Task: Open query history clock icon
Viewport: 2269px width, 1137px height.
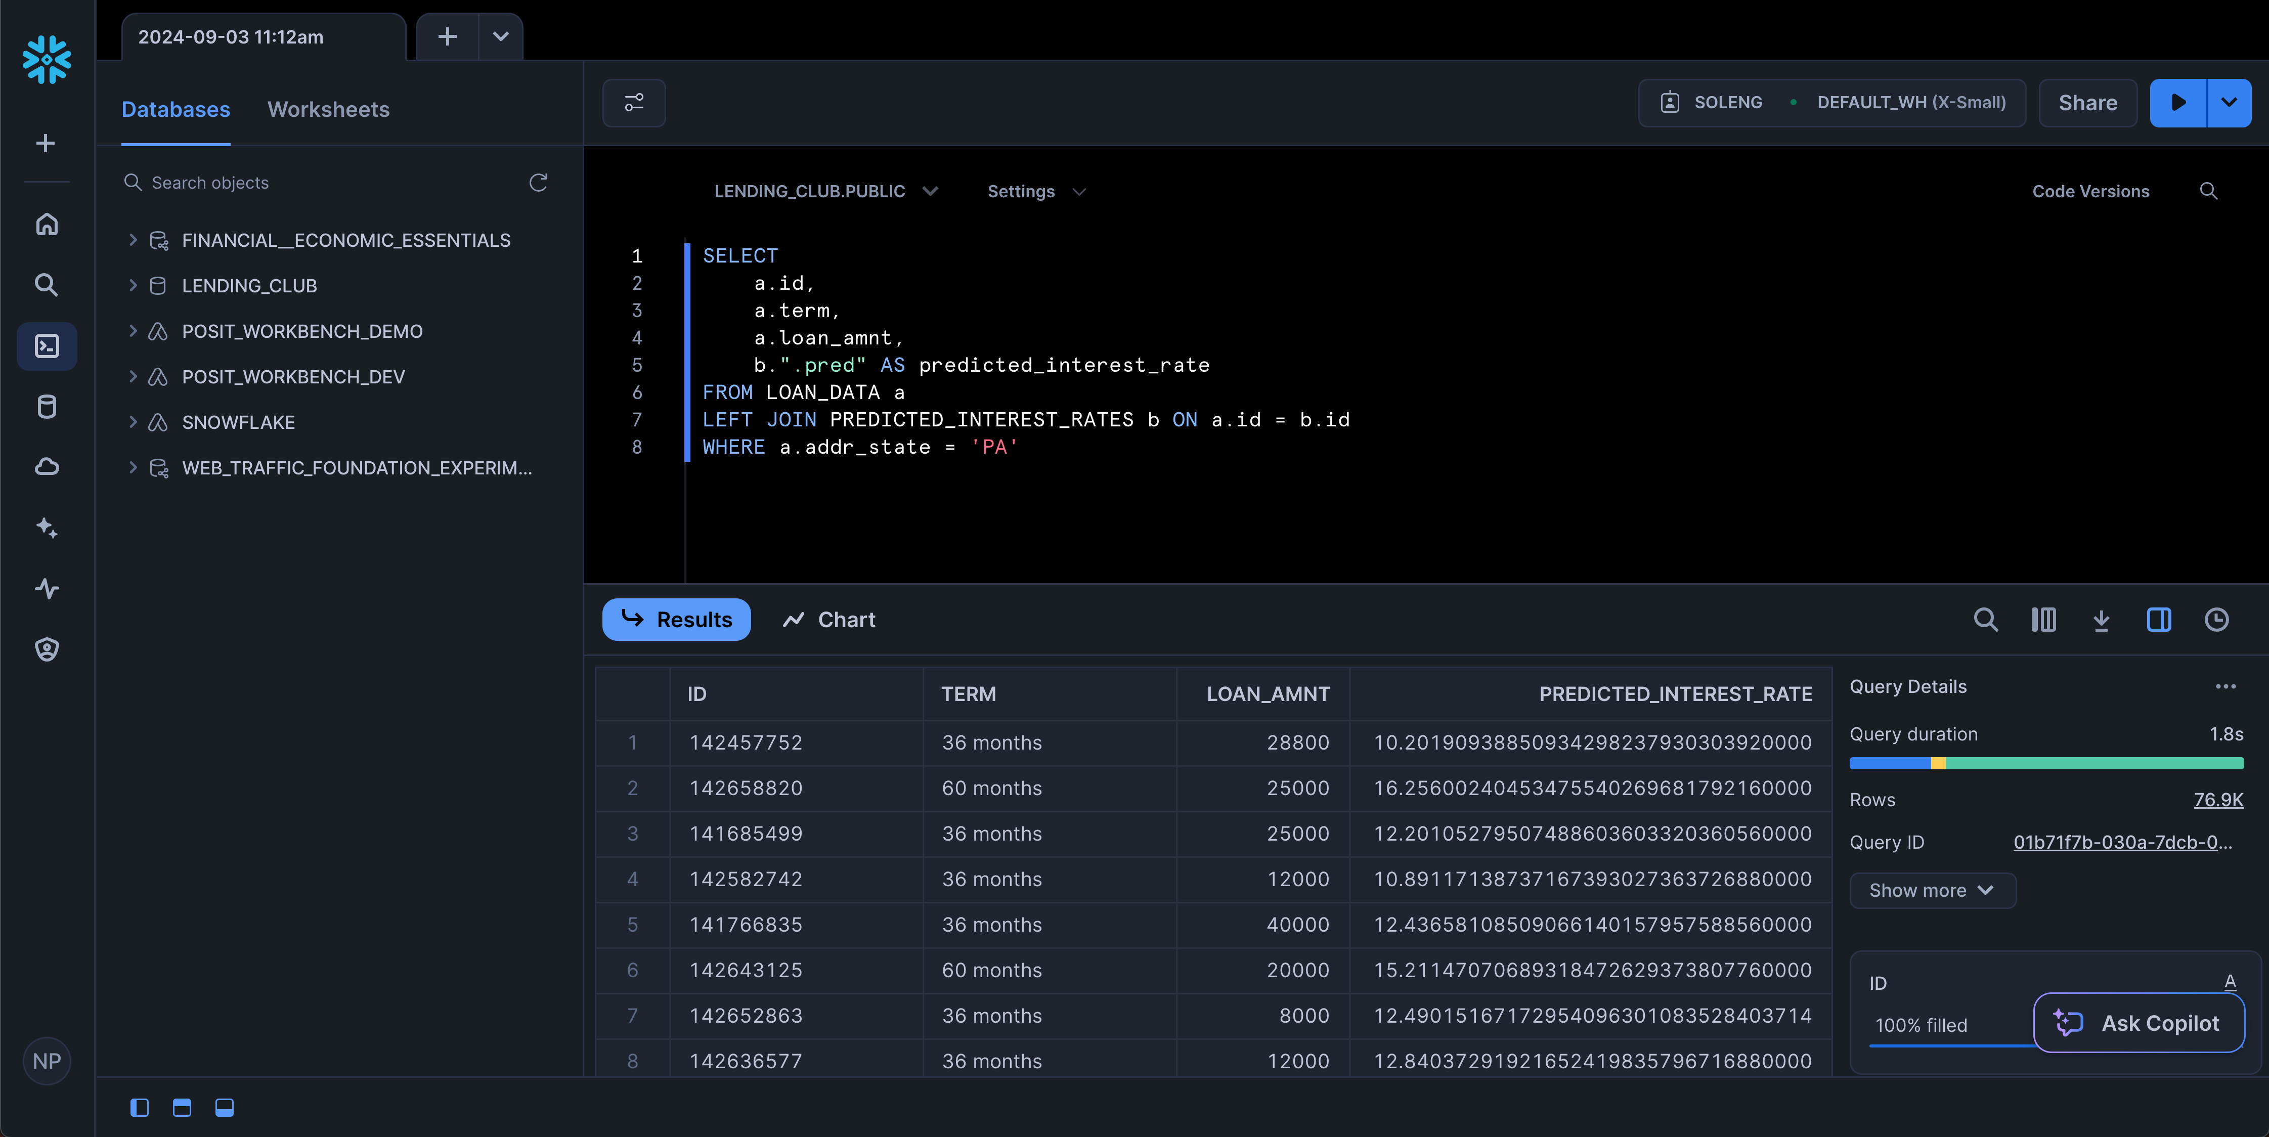Action: point(2216,620)
